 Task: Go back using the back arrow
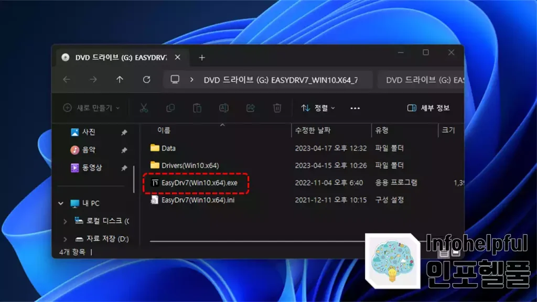tap(67, 80)
